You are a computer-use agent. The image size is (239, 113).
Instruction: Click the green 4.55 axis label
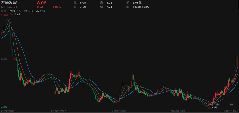tap(4, 107)
